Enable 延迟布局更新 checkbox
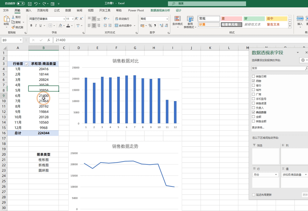 tap(254, 195)
